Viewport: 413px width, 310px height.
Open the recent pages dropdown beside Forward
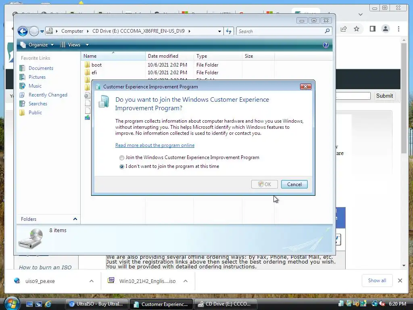coord(42,31)
